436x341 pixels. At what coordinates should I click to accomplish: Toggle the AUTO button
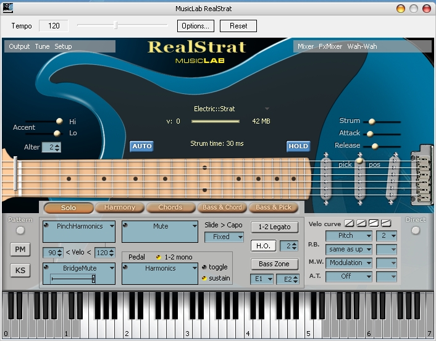(142, 146)
